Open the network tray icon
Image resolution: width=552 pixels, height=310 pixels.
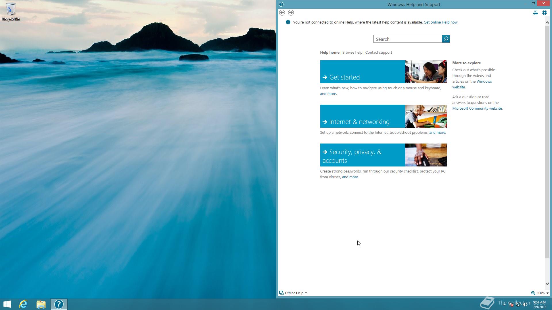point(518,305)
